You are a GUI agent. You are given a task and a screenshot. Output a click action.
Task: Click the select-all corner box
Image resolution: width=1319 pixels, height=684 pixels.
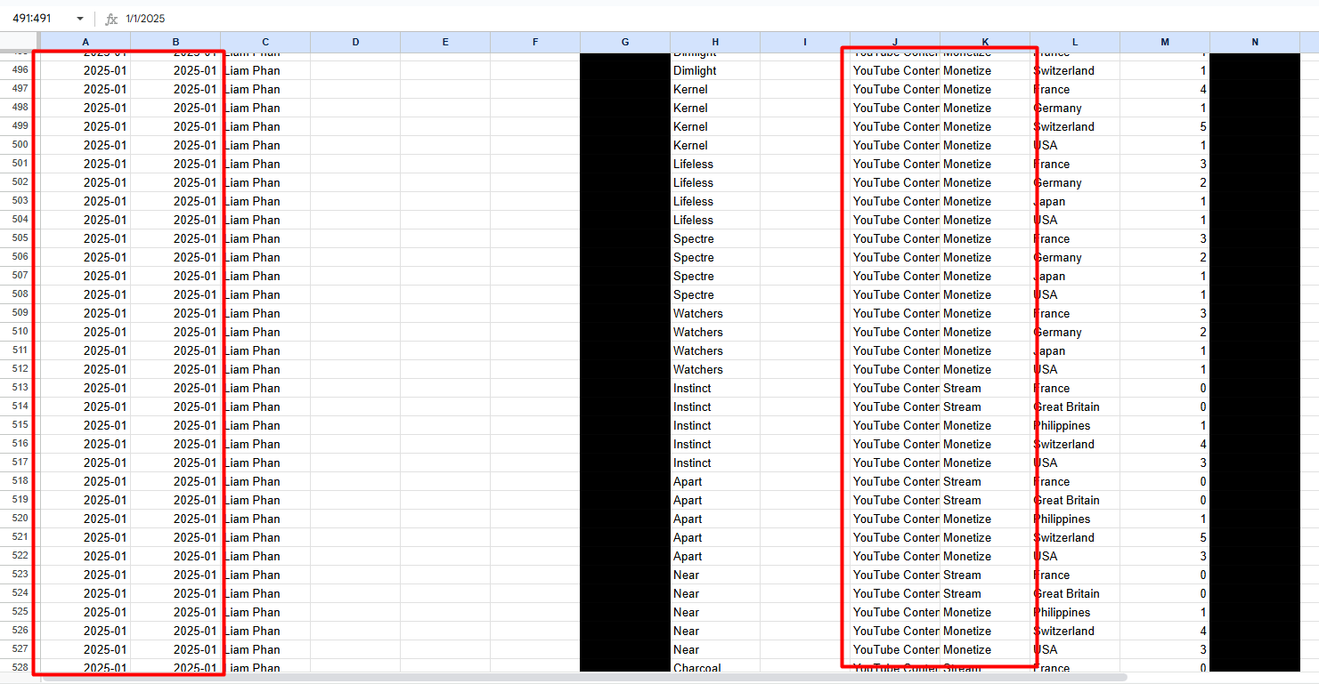tap(19, 42)
